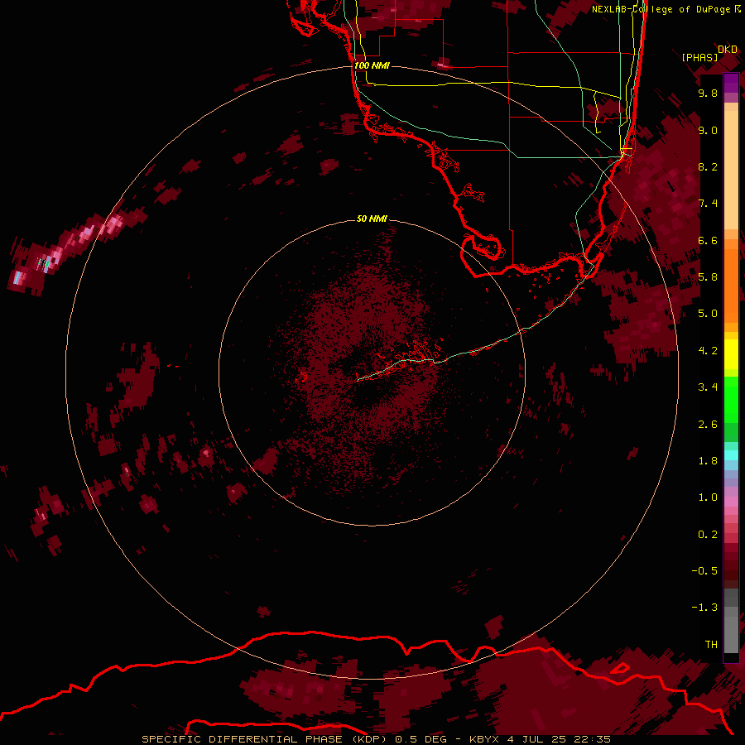This screenshot has width=745, height=745.
Task: Click the 4 JUL 25 date text
Action: pos(538,739)
